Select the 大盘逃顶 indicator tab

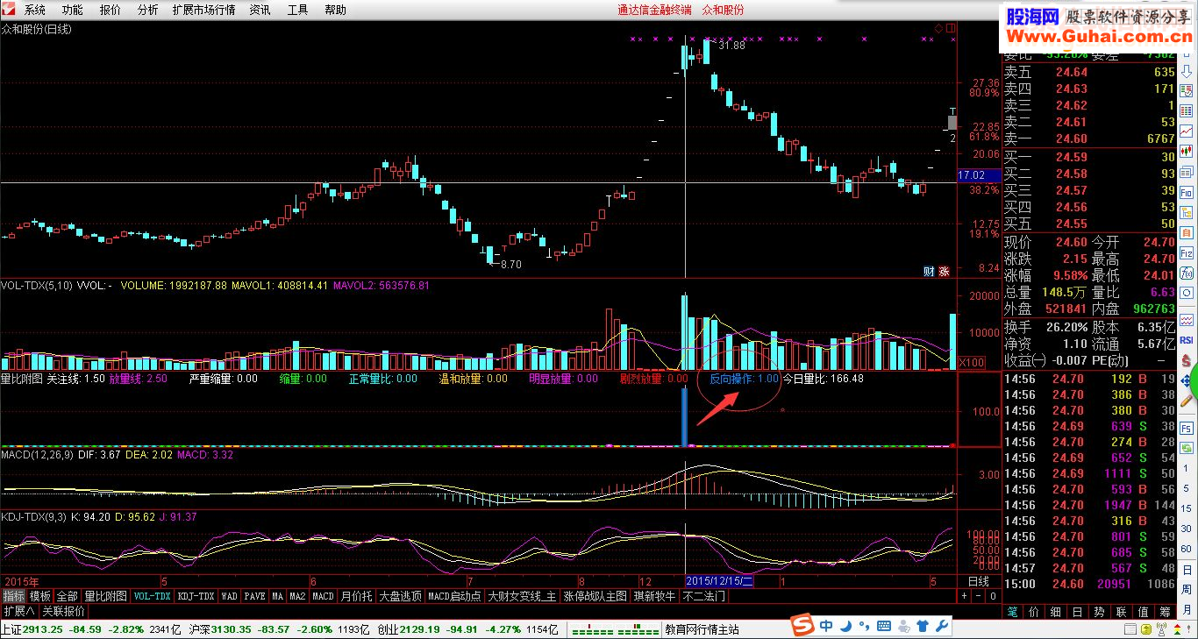401,596
